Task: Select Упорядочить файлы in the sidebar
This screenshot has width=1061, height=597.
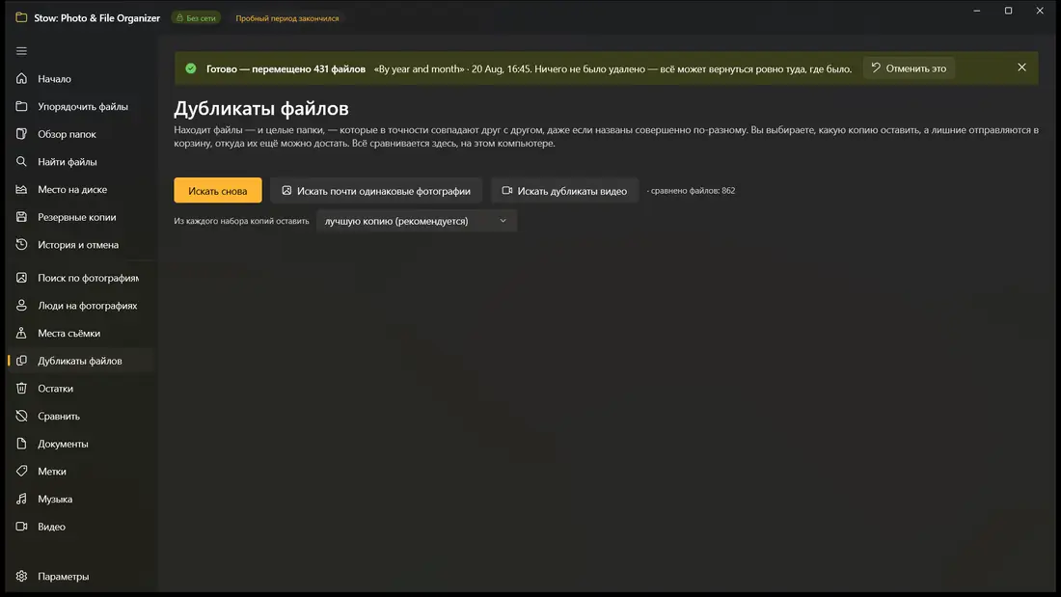Action: (x=81, y=106)
